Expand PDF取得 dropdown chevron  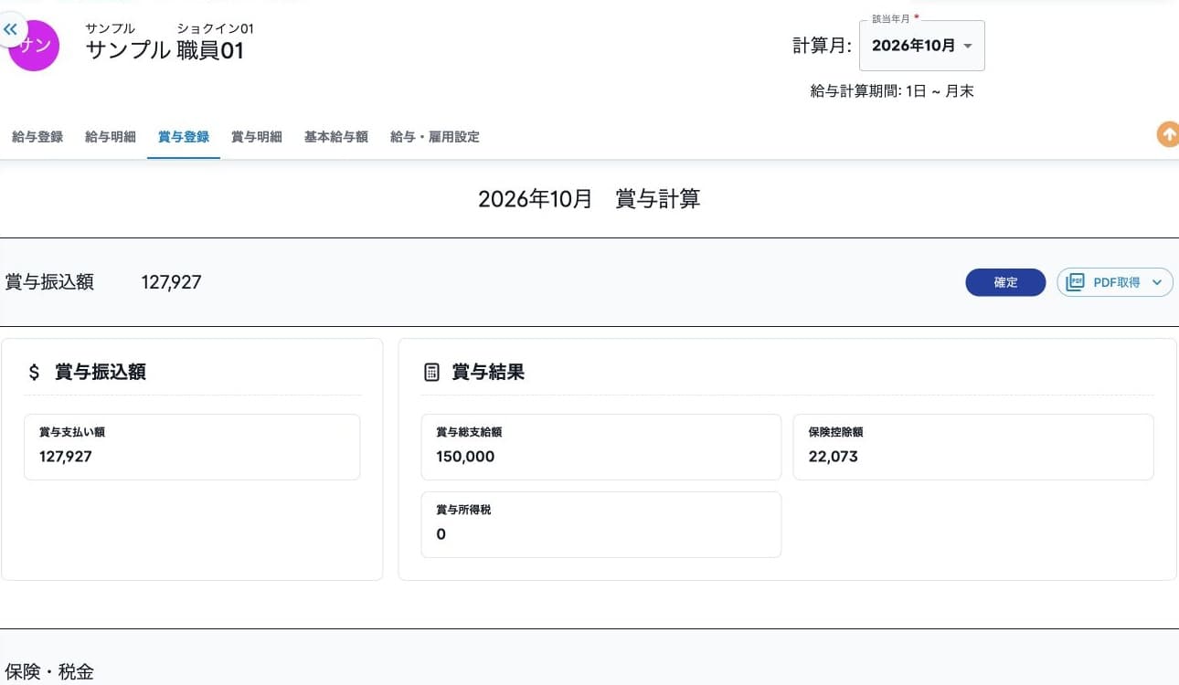click(x=1157, y=283)
